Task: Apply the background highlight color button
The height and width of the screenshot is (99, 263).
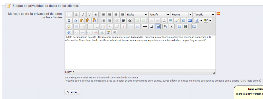Action: click(206, 20)
